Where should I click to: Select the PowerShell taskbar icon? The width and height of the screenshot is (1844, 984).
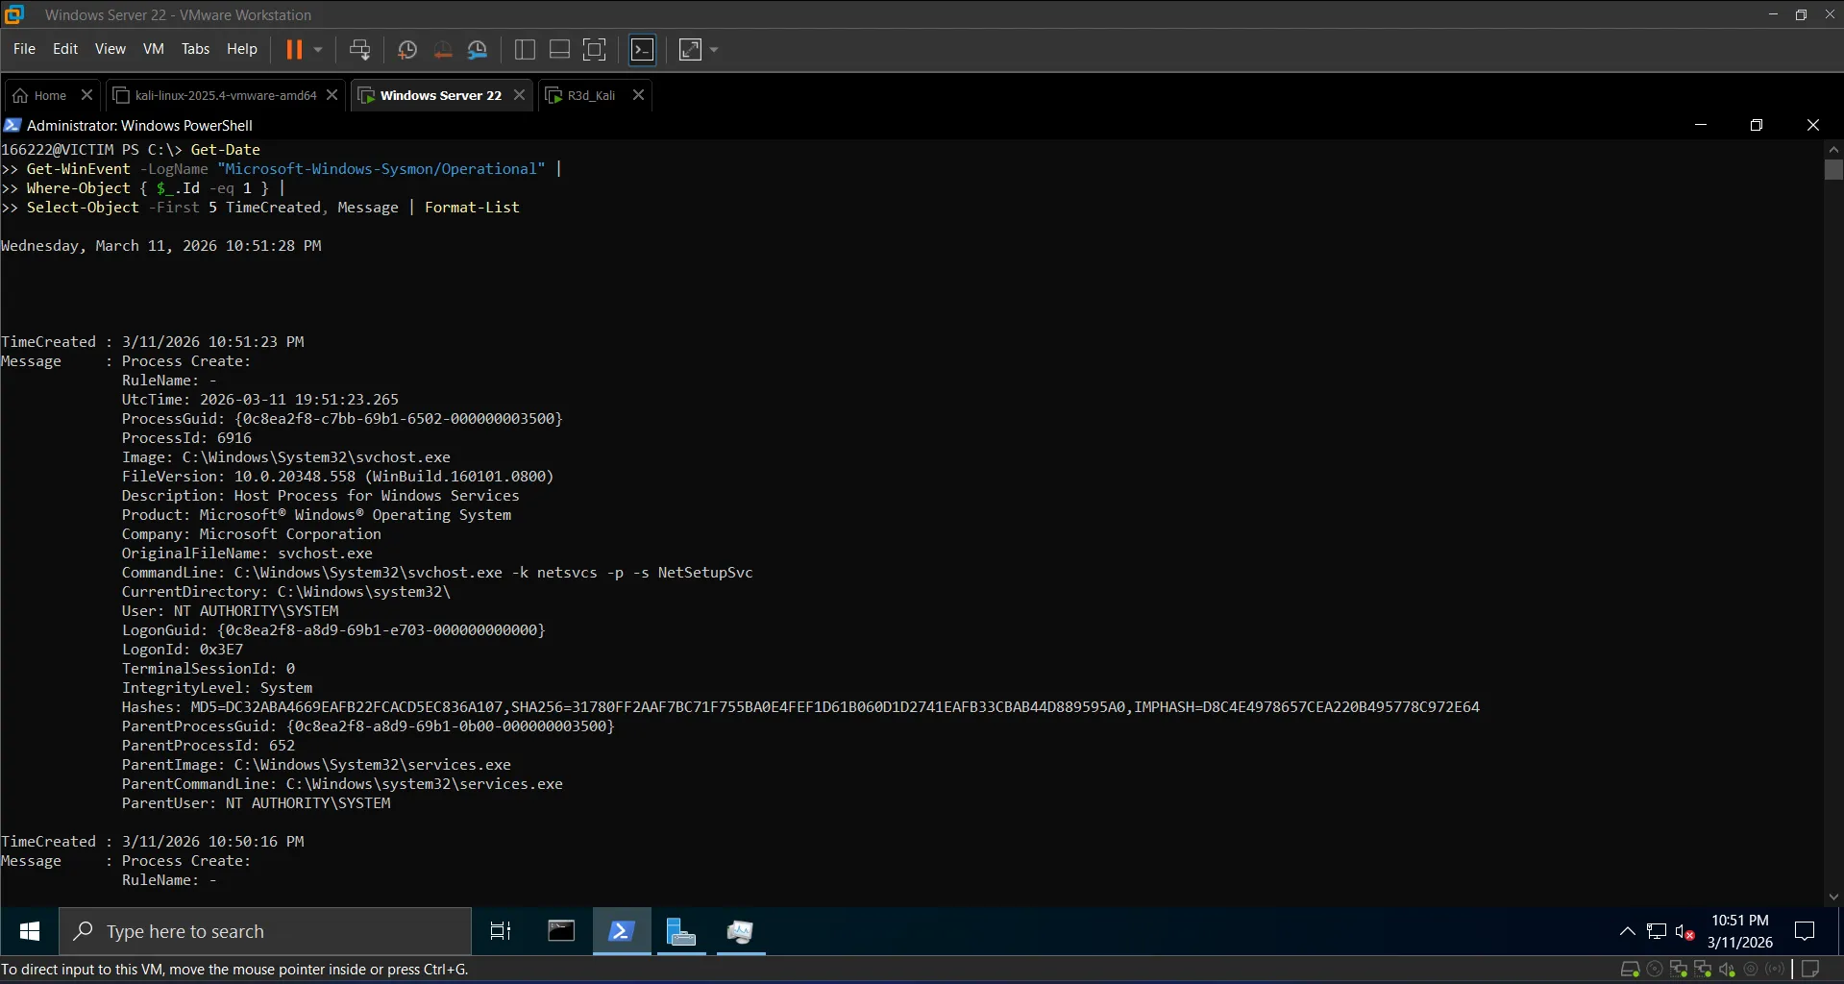621,931
